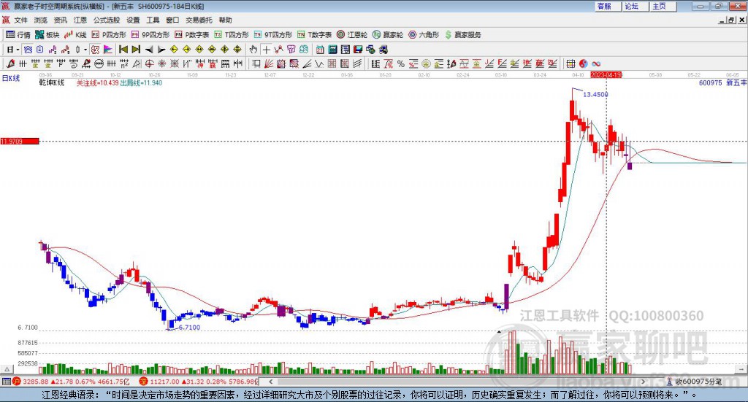Open the 文件 menu
748x402 pixels.
point(20,20)
